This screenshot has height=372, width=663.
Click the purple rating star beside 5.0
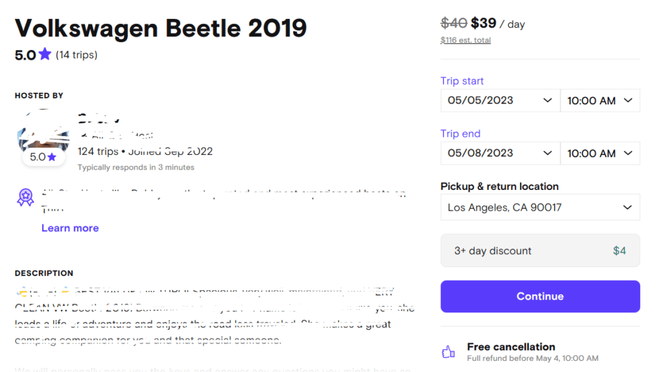pos(45,54)
